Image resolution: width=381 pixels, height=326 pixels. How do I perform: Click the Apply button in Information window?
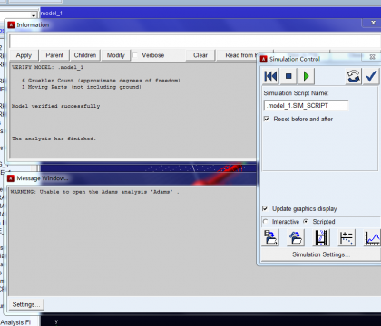click(24, 55)
